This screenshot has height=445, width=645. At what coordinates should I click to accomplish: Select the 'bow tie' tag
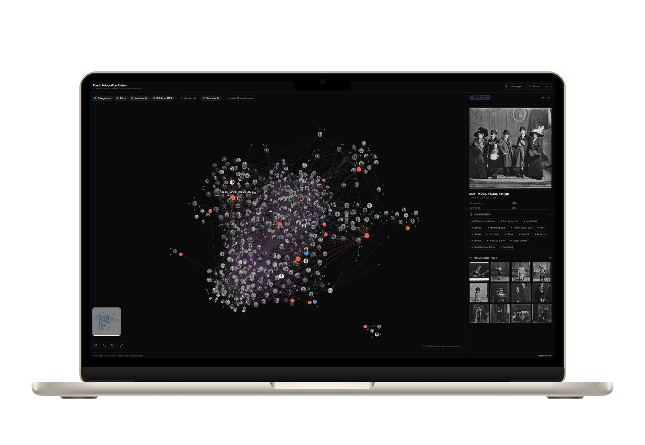pyautogui.click(x=540, y=234)
